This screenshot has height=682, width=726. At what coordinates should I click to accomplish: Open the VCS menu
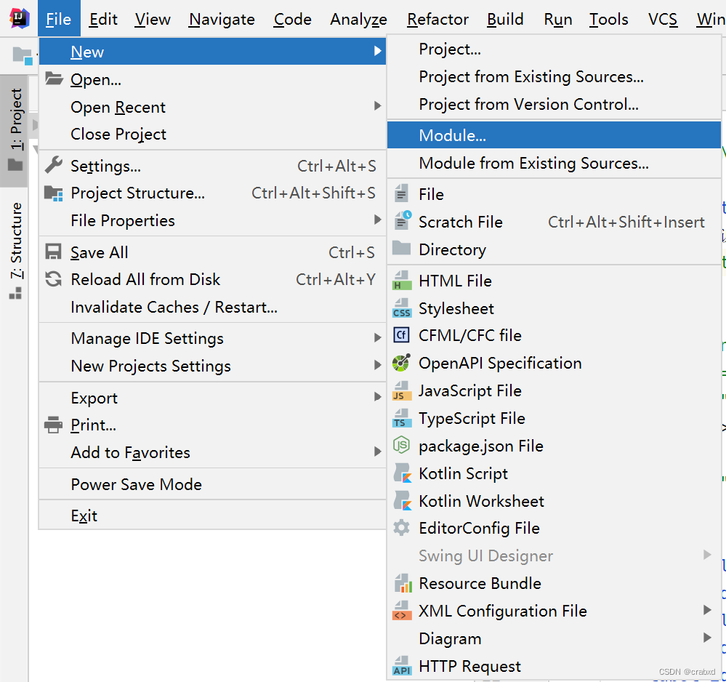point(663,19)
